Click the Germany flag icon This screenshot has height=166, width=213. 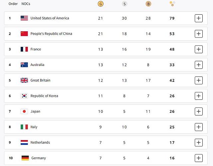(25, 158)
